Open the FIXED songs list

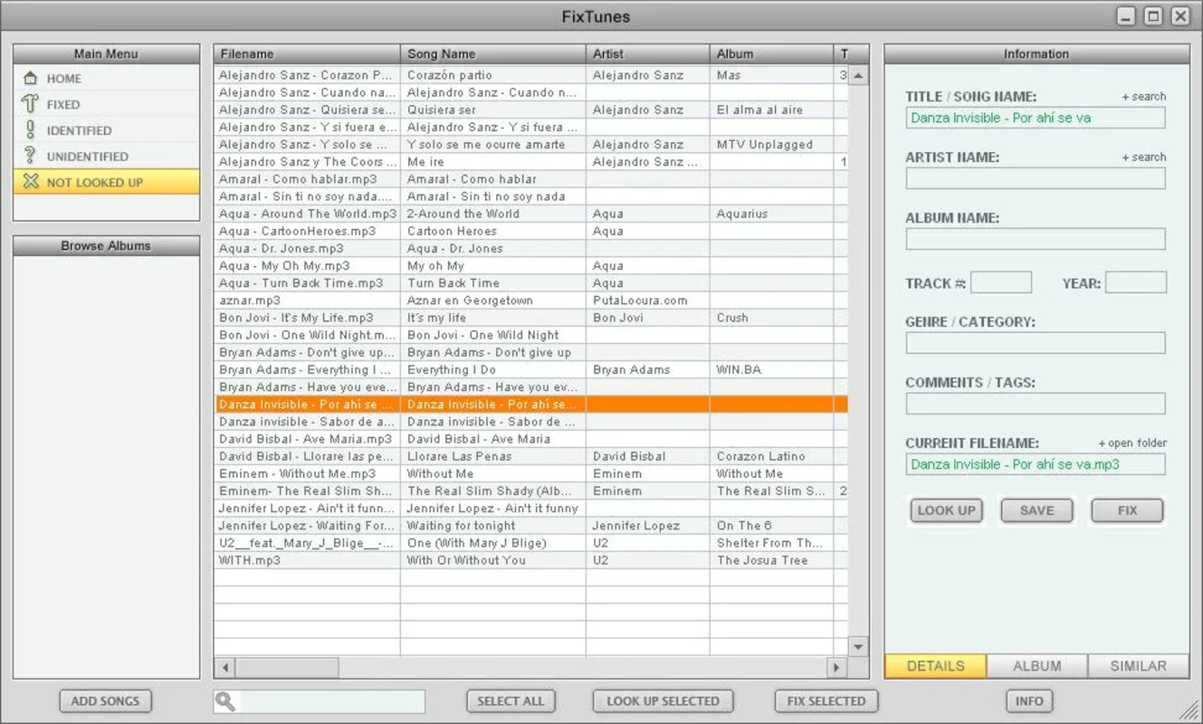pos(106,104)
